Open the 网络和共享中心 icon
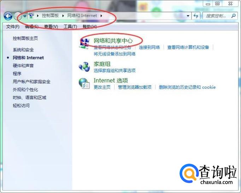Image resolution: width=241 pixels, height=193 pixels. [x=84, y=43]
